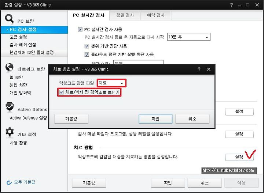Toggle PC 실시간 검사 사용 checkbox
The height and width of the screenshot is (193, 264).
[80, 30]
